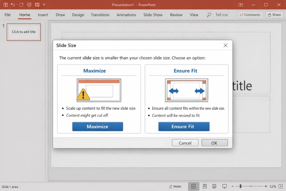Open Comments pane
Image resolution: width=286 pixels, height=191 pixels.
pyautogui.click(x=250, y=15)
